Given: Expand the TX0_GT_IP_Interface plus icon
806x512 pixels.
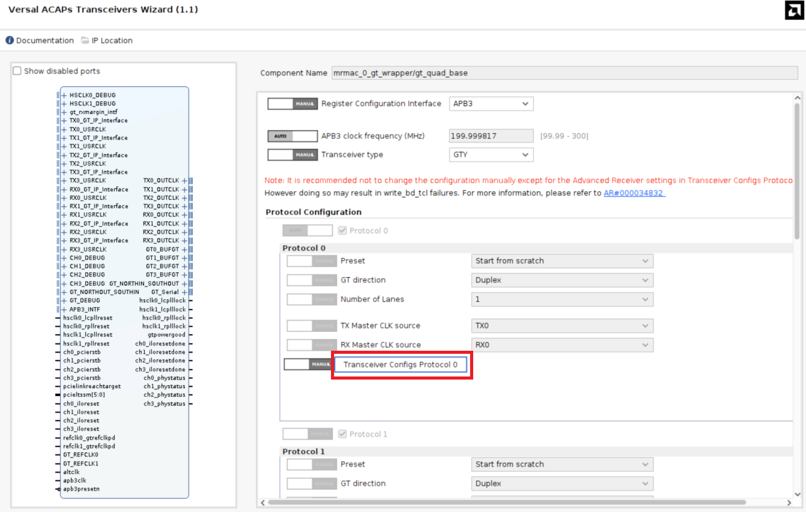Looking at the screenshot, I should coord(64,121).
